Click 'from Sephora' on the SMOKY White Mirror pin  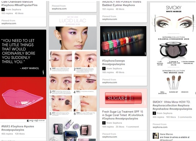coord(165,113)
